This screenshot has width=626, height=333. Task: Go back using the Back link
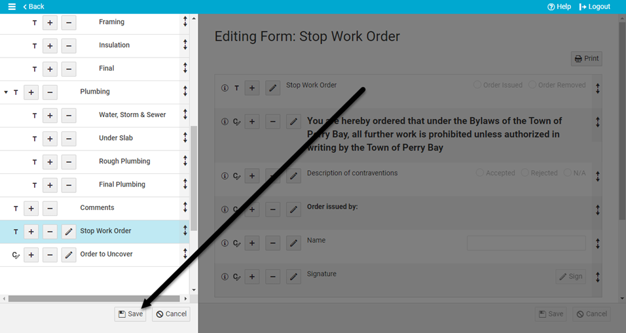[x=33, y=7]
